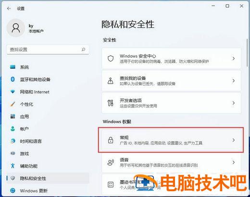Click the 墨迹书写 dictionary icon
The width and height of the screenshot is (250, 197).
tap(111, 185)
